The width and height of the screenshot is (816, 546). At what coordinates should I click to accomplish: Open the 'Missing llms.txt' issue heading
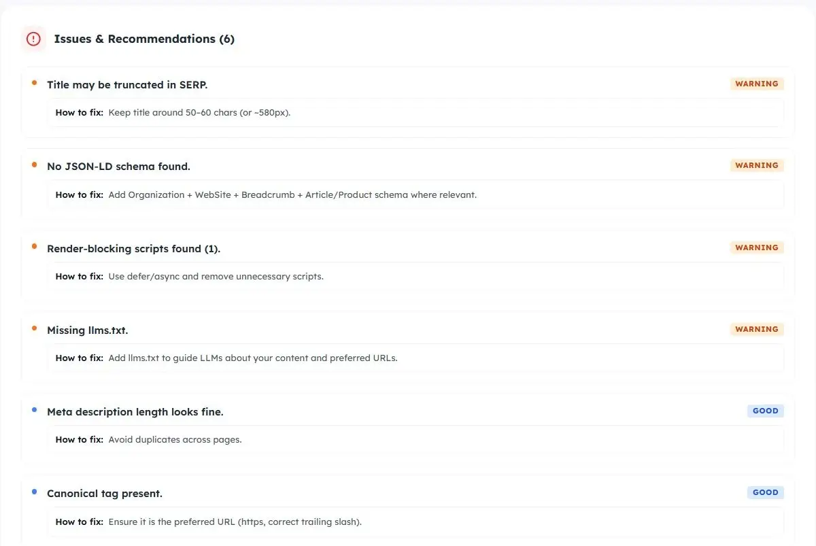point(87,330)
